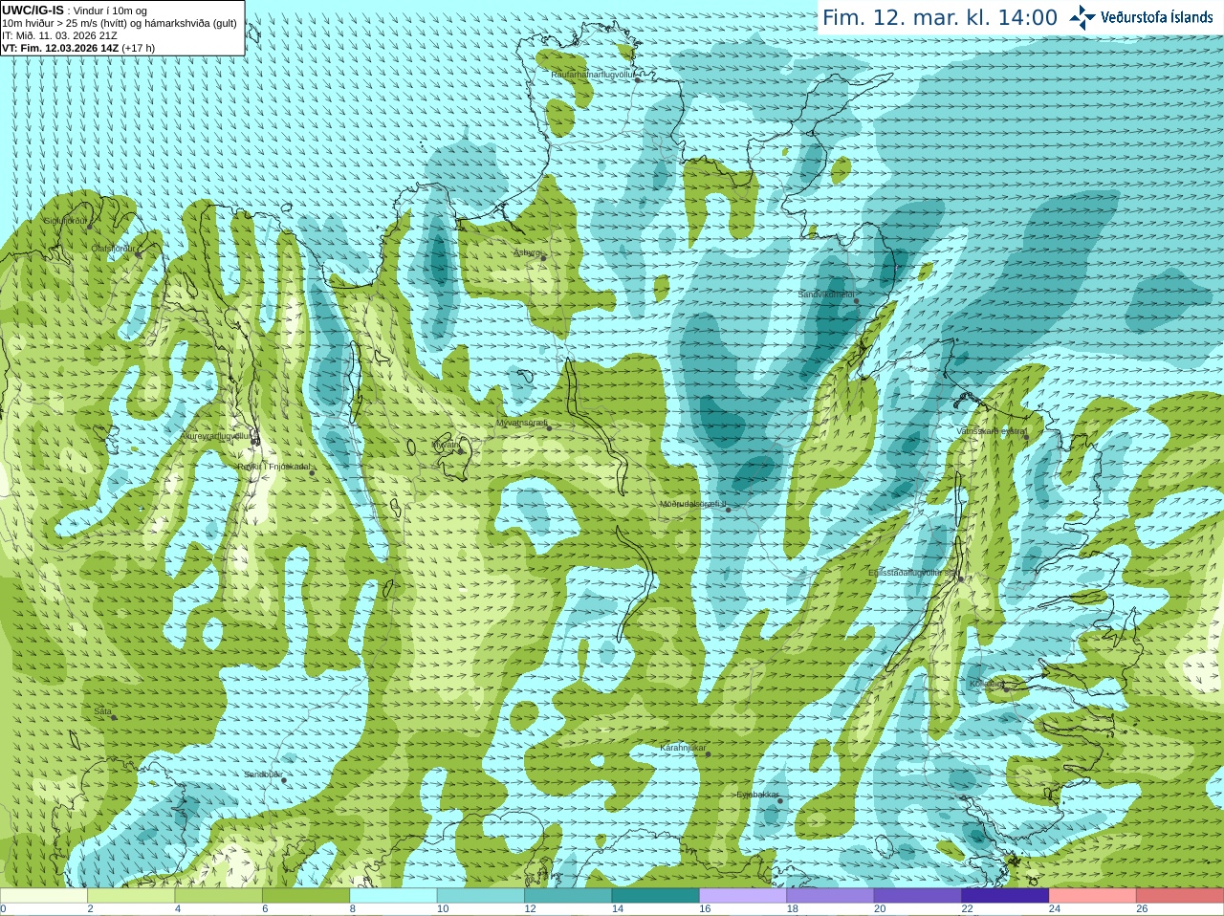Click the Möðrudalsöræfi II station label
1224x916 pixels.
tap(693, 504)
